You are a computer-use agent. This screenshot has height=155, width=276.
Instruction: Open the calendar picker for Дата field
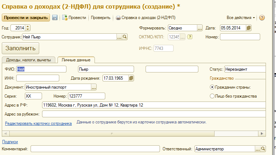pos(248,28)
